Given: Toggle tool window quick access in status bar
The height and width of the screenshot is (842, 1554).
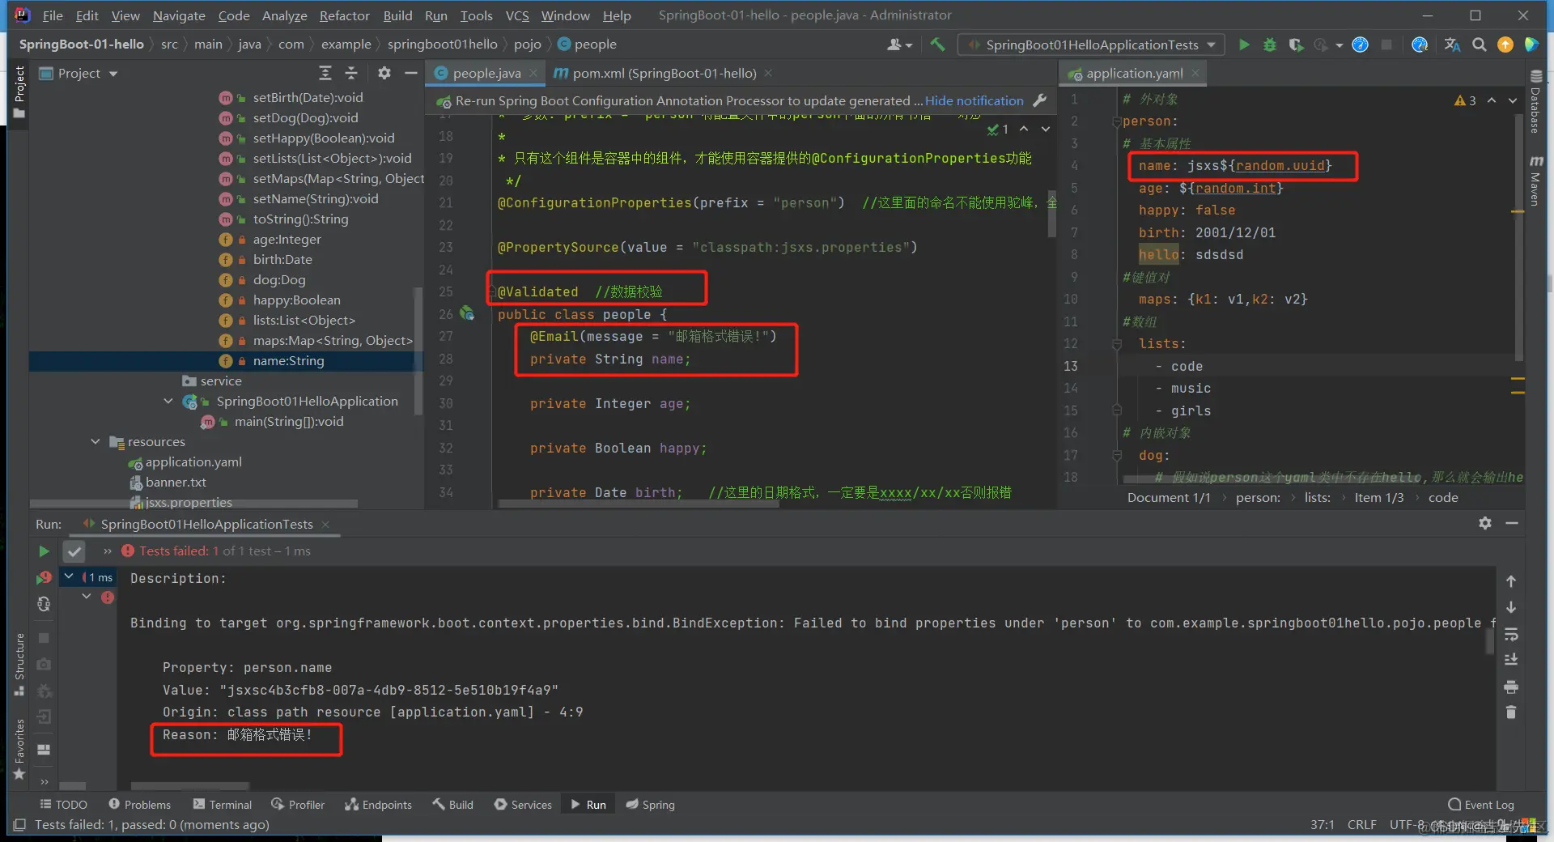Looking at the screenshot, I should point(19,825).
